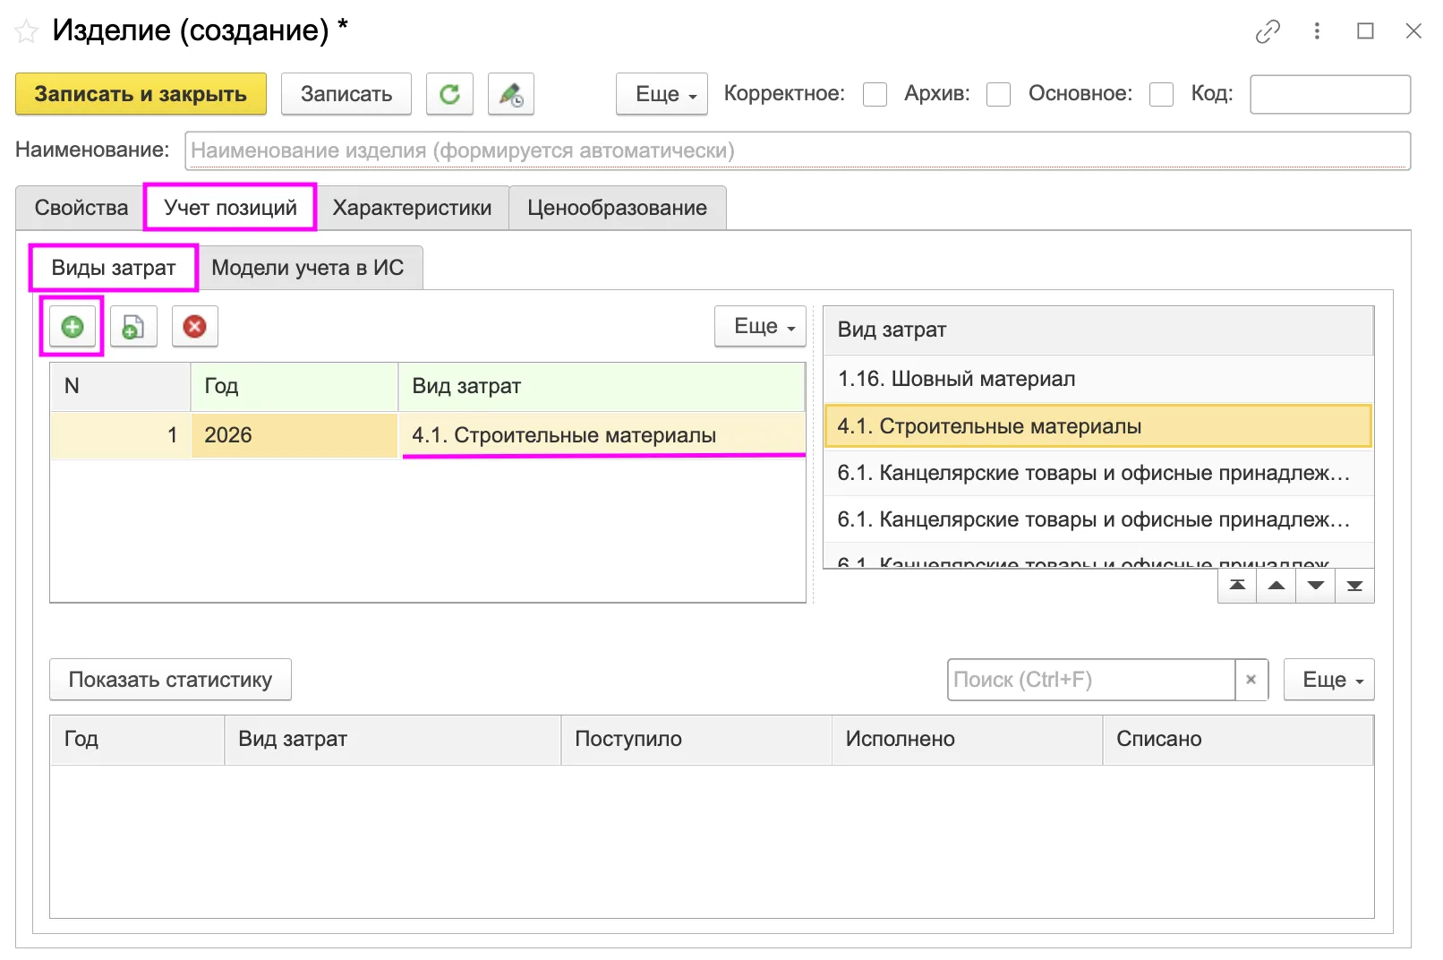
Task: Move selection down one row
Action: click(1316, 586)
